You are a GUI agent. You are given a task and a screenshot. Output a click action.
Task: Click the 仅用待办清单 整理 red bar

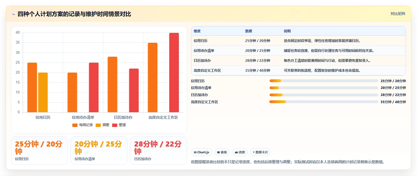coord(94,87)
